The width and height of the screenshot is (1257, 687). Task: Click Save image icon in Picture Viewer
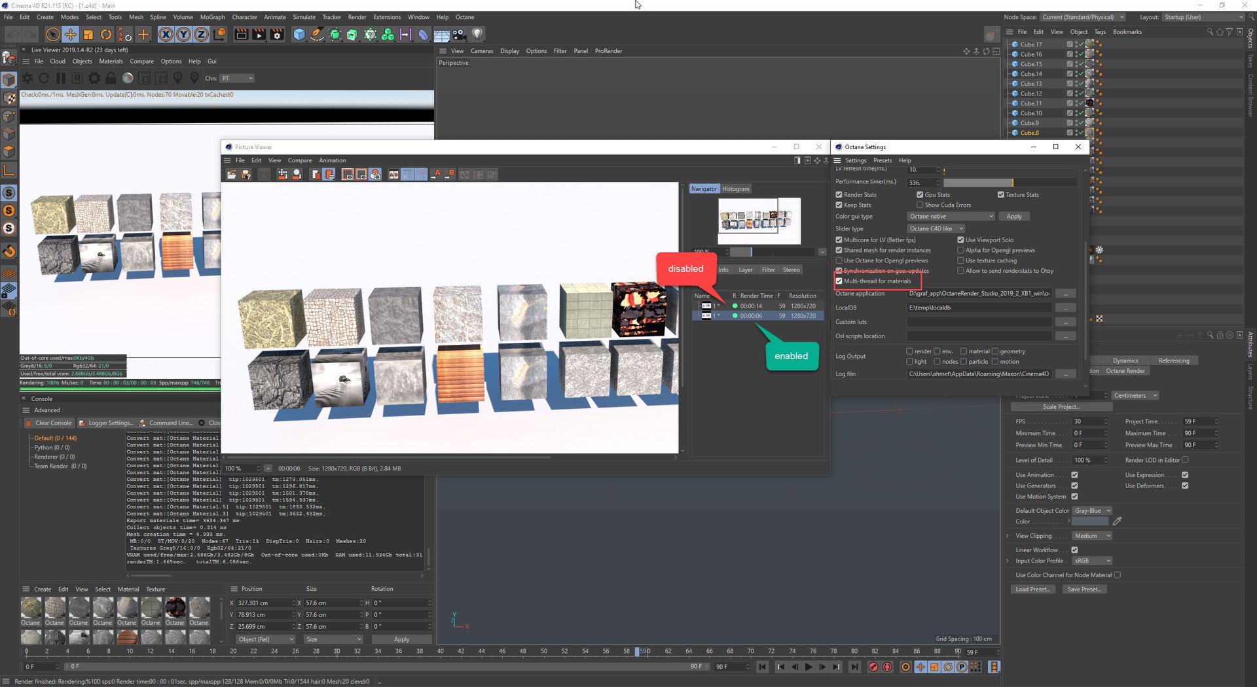246,175
